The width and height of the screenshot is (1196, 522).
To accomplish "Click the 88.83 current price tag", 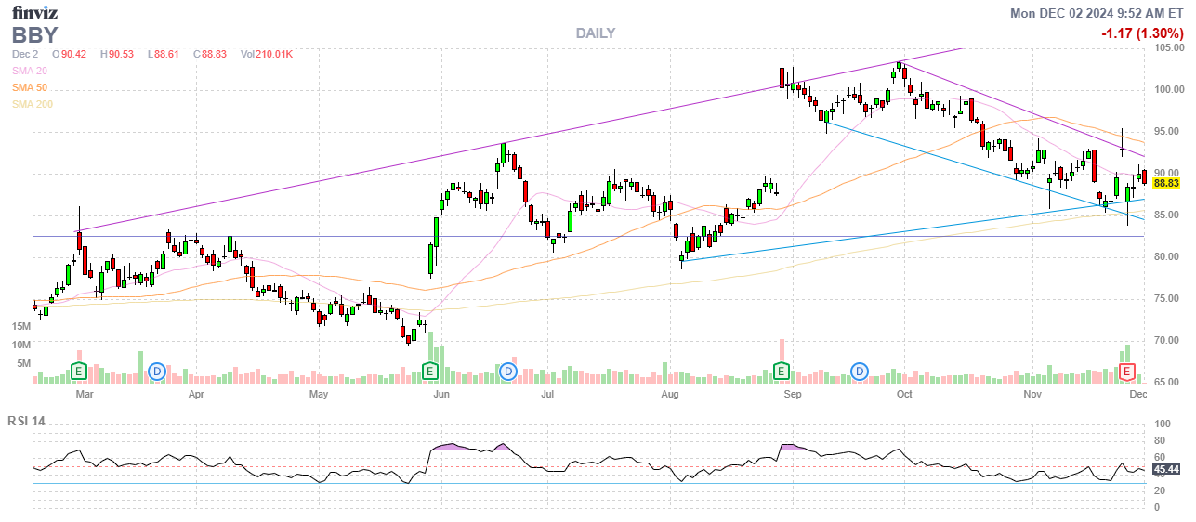I will coord(1165,184).
